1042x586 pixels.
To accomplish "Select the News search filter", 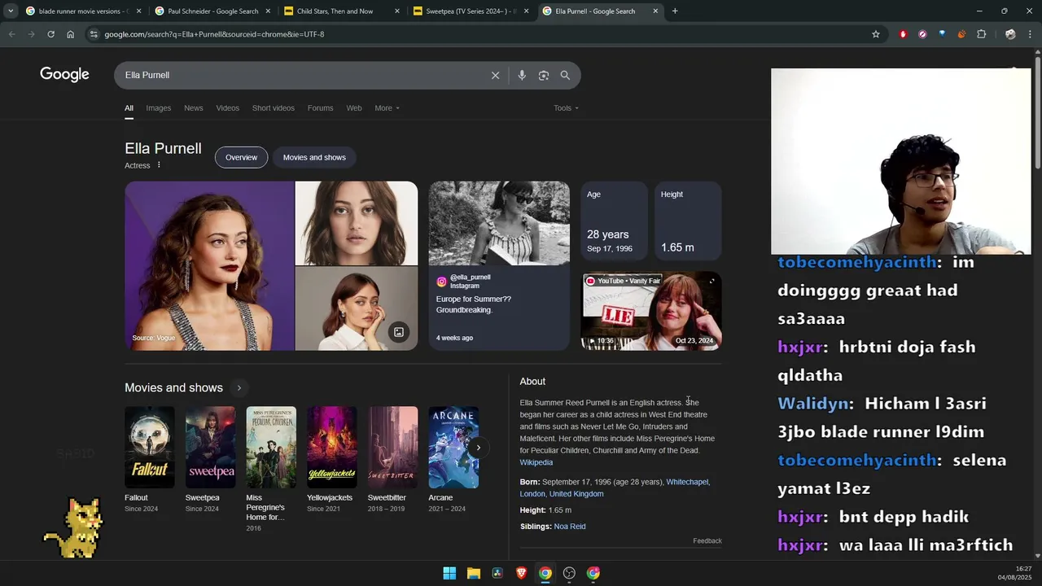I will click(193, 108).
